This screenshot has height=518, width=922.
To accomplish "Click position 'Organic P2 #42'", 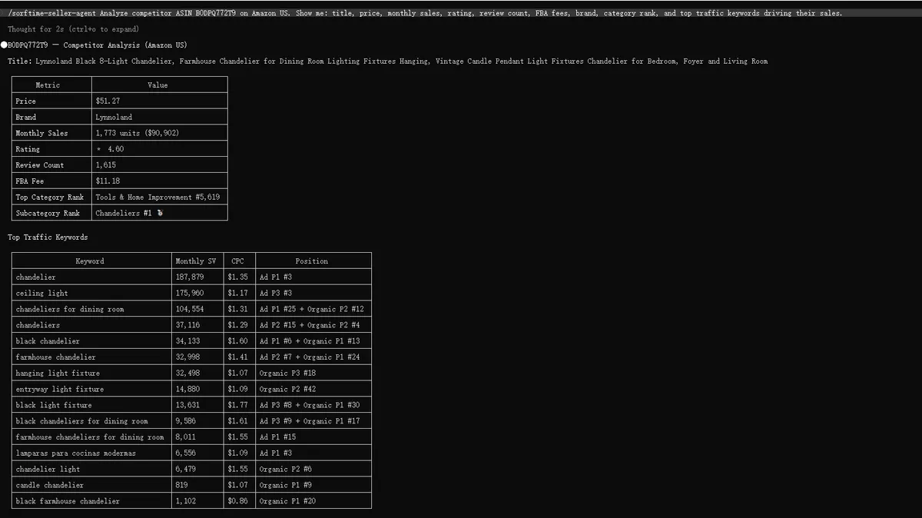I will tap(287, 389).
